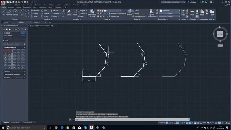The height and width of the screenshot is (130, 231).
Task: Toggle grid display in status bar
Action: (167, 123)
